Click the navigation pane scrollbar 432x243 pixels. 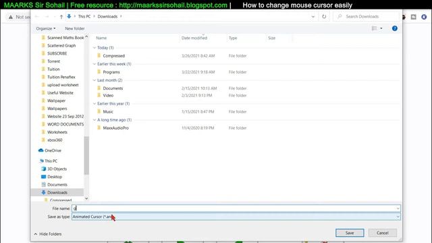tap(86, 155)
